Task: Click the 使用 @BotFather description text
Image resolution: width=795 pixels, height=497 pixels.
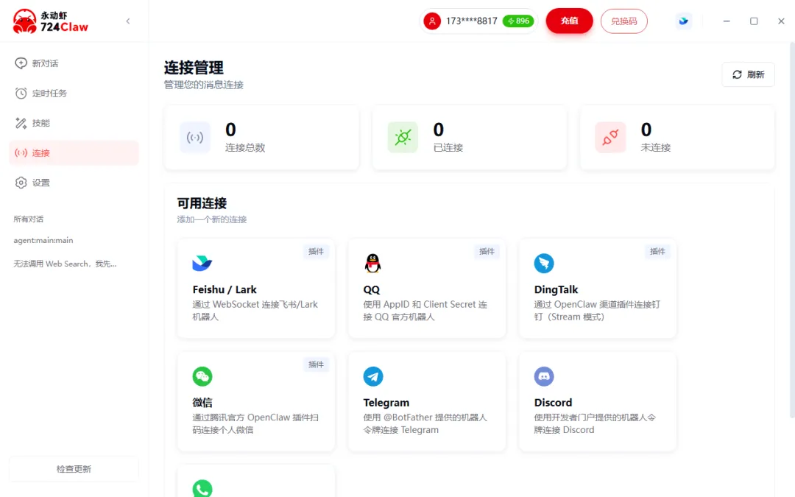Action: [425, 423]
